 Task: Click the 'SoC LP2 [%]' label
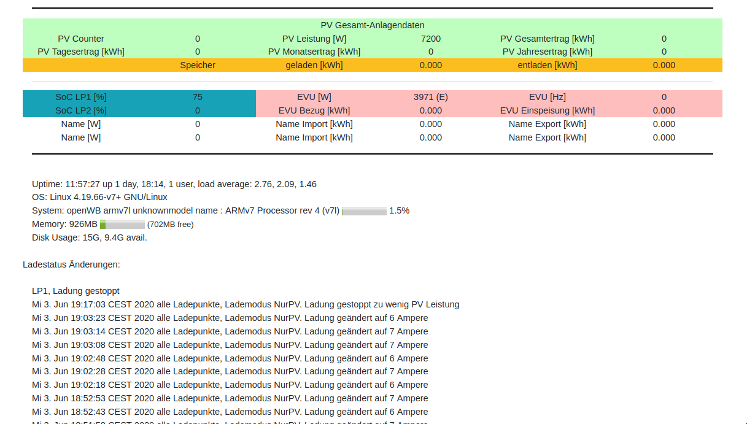pos(81,110)
